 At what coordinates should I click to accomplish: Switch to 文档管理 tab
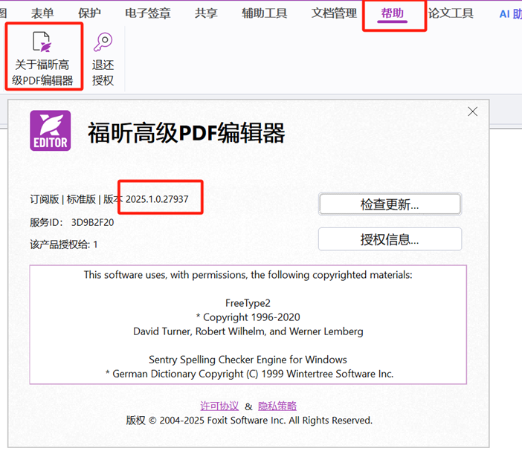pyautogui.click(x=334, y=13)
